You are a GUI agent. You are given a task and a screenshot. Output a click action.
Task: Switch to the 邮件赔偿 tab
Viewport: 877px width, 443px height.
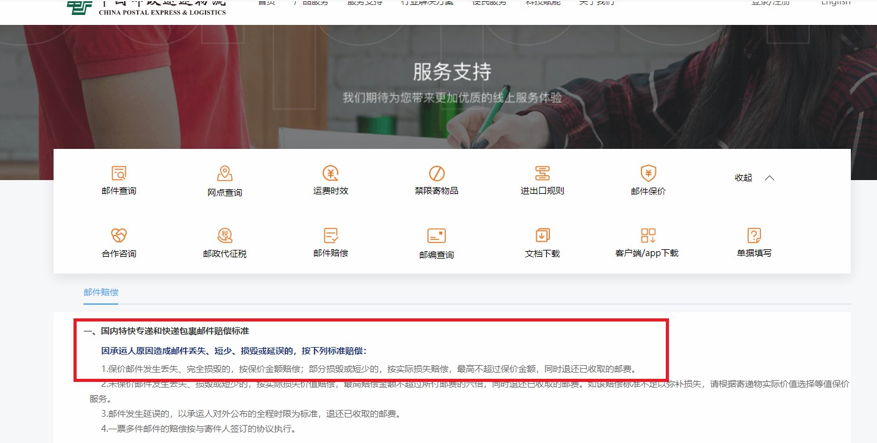point(101,292)
